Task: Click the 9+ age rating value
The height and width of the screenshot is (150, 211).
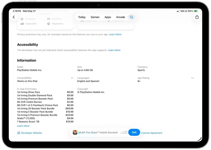Action: (x=139, y=81)
